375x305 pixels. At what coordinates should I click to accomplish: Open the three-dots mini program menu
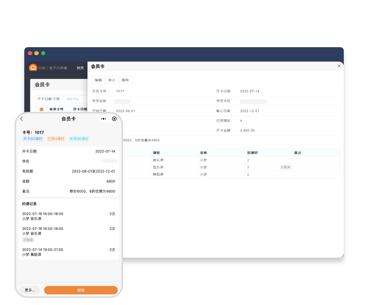coord(103,119)
